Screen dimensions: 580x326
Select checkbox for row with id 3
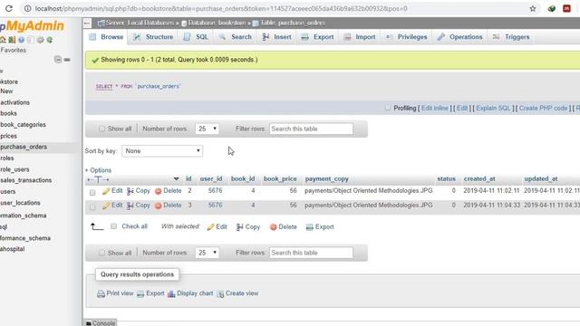tap(92, 206)
